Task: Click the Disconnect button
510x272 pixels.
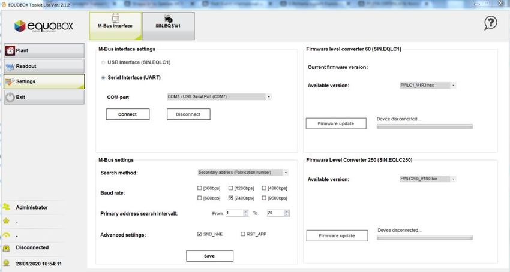Action: click(188, 114)
